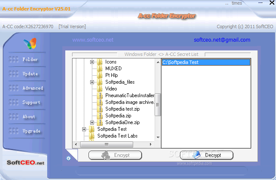Click the MUXED folder icon
This screenshot has height=180, width=276.
click(x=100, y=69)
